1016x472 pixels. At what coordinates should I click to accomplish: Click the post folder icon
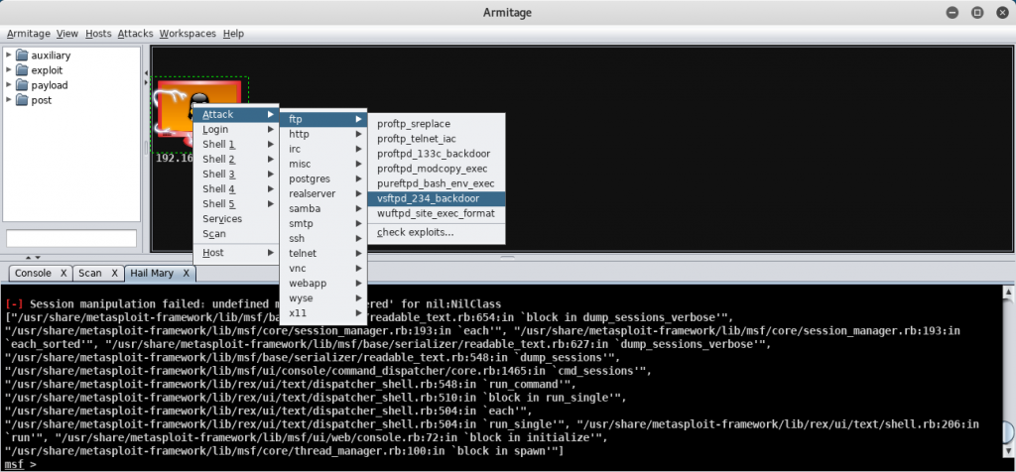22,100
